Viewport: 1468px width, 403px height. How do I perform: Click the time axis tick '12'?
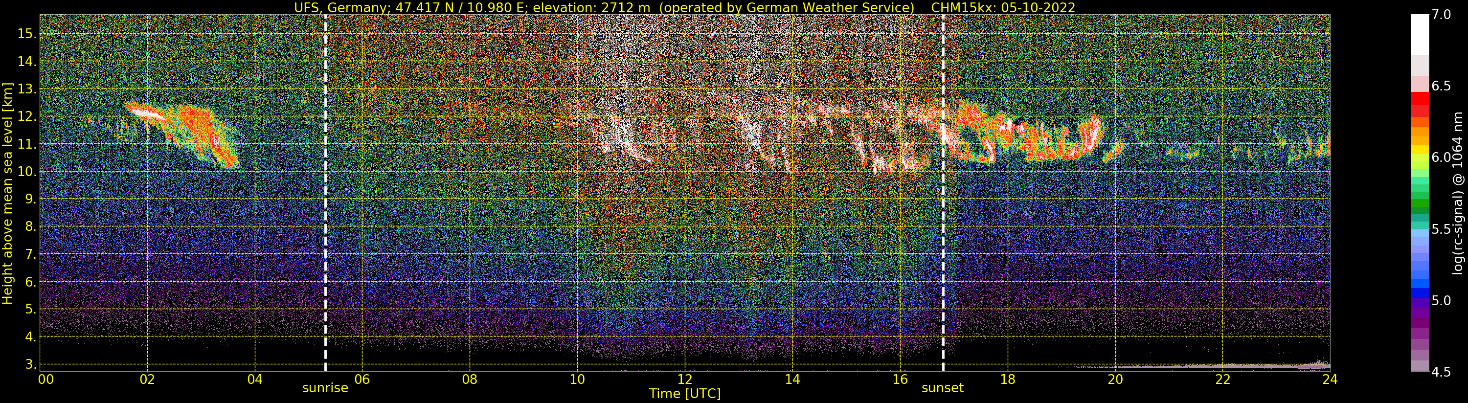685,379
